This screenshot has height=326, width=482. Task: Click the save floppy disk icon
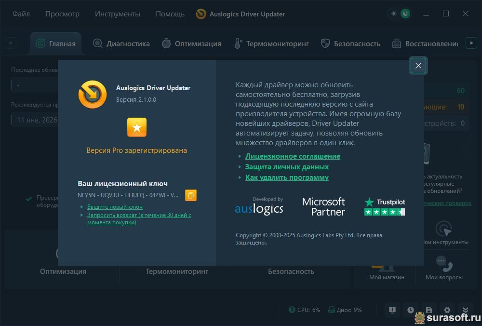428,310
